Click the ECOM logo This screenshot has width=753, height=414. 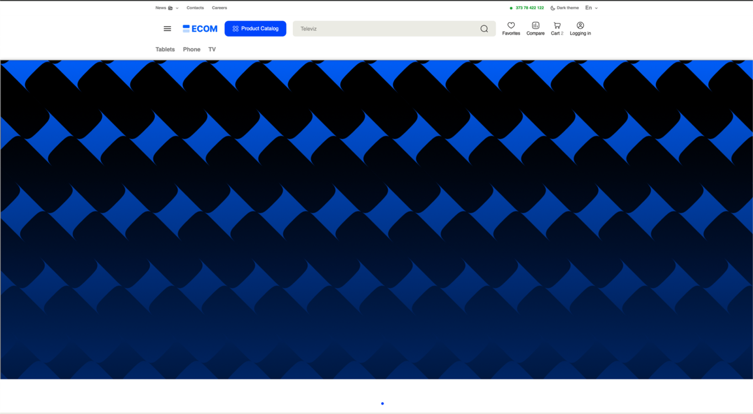pos(200,29)
